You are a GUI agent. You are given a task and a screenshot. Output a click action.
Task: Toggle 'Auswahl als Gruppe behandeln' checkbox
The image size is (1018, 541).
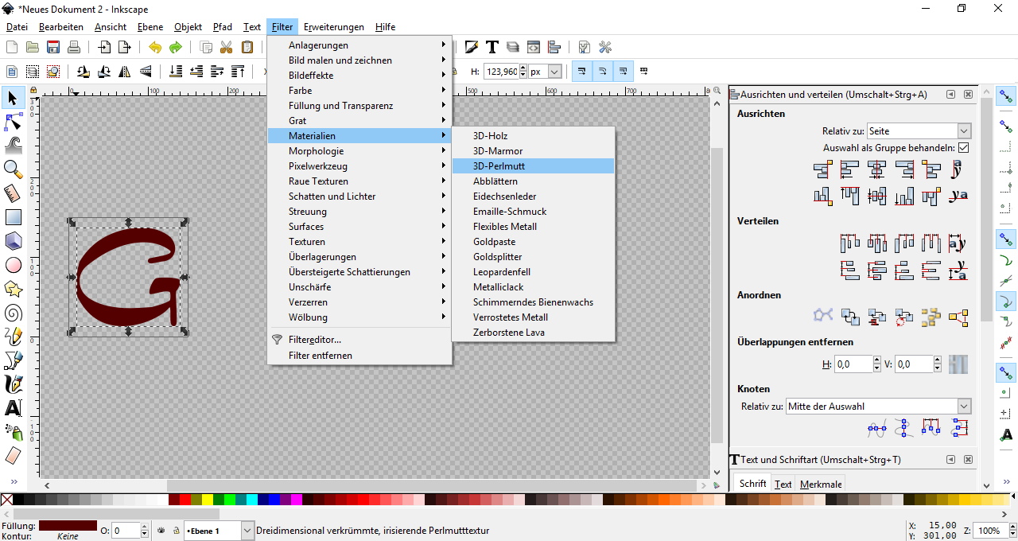964,148
